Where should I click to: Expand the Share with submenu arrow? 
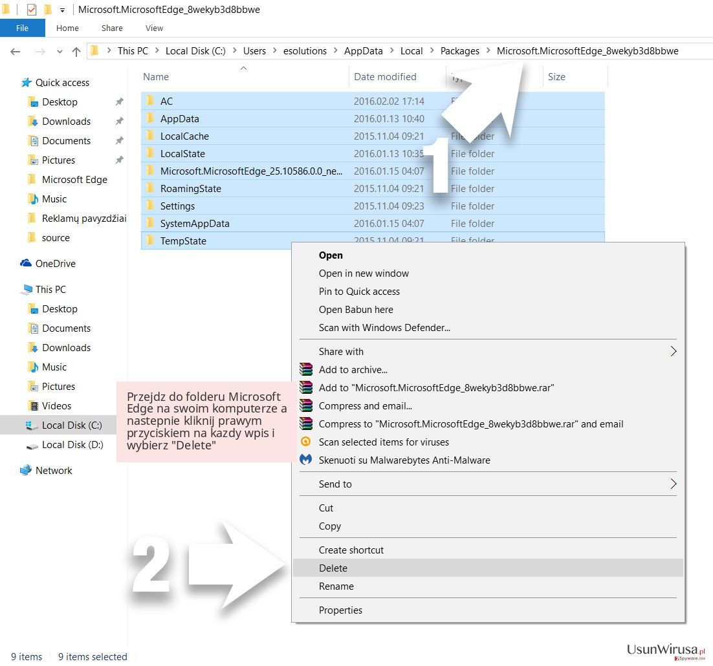click(674, 351)
